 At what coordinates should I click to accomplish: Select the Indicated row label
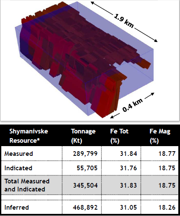point(18,168)
